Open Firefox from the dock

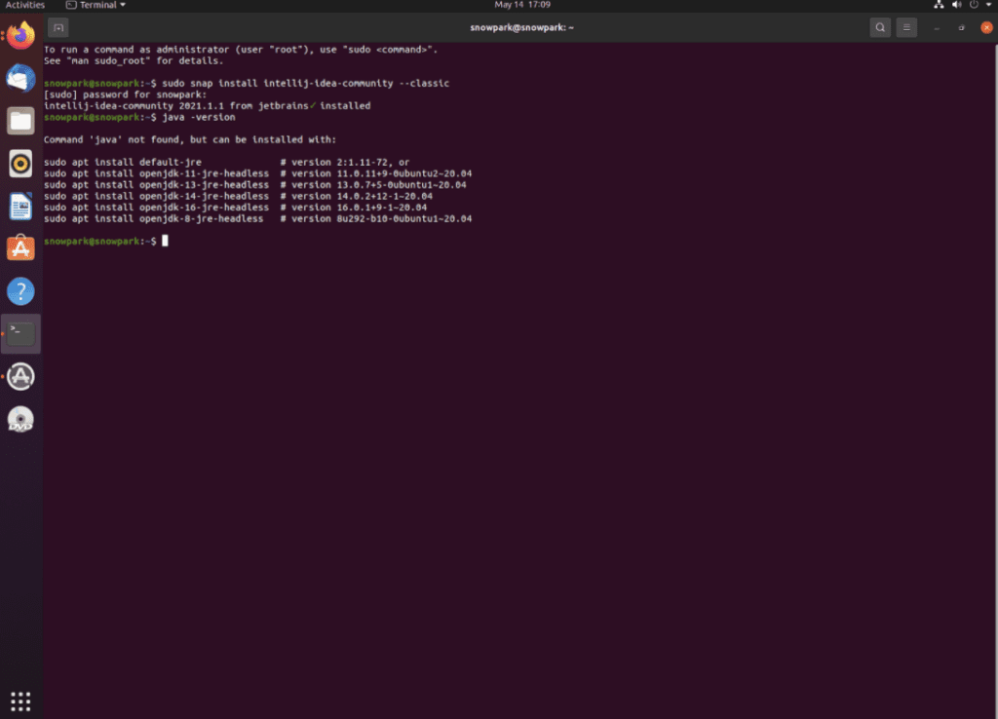tap(20, 36)
